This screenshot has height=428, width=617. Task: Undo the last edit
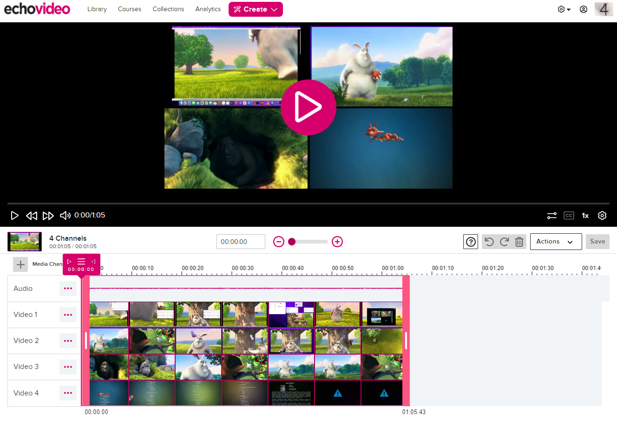[489, 242]
